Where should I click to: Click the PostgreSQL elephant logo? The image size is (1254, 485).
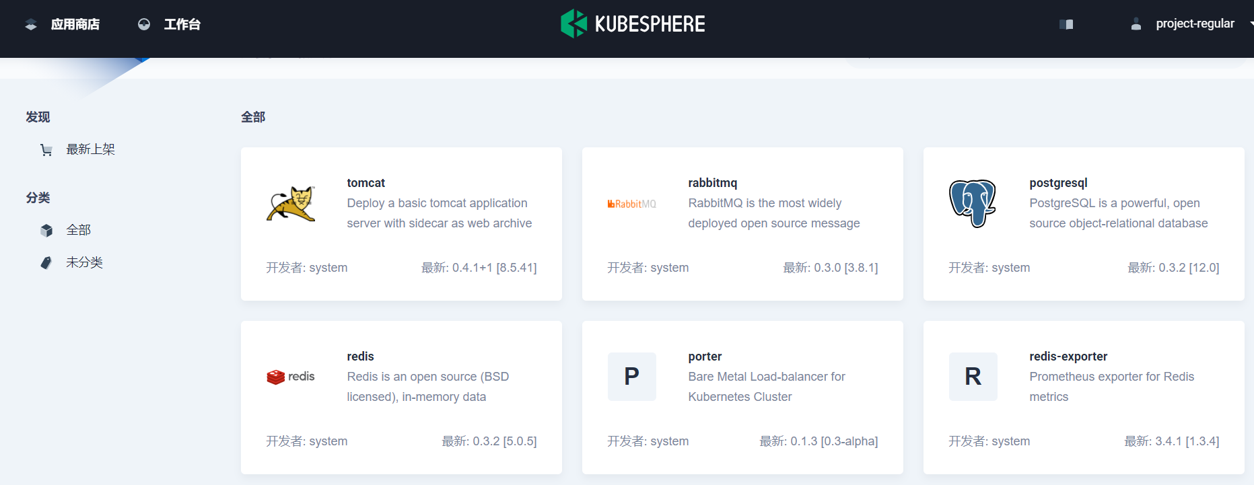973,203
